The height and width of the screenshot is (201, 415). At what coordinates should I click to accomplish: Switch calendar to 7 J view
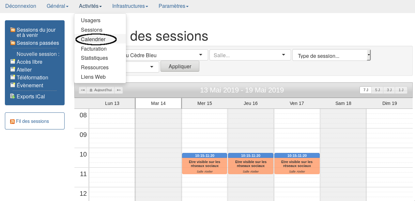(x=365, y=90)
